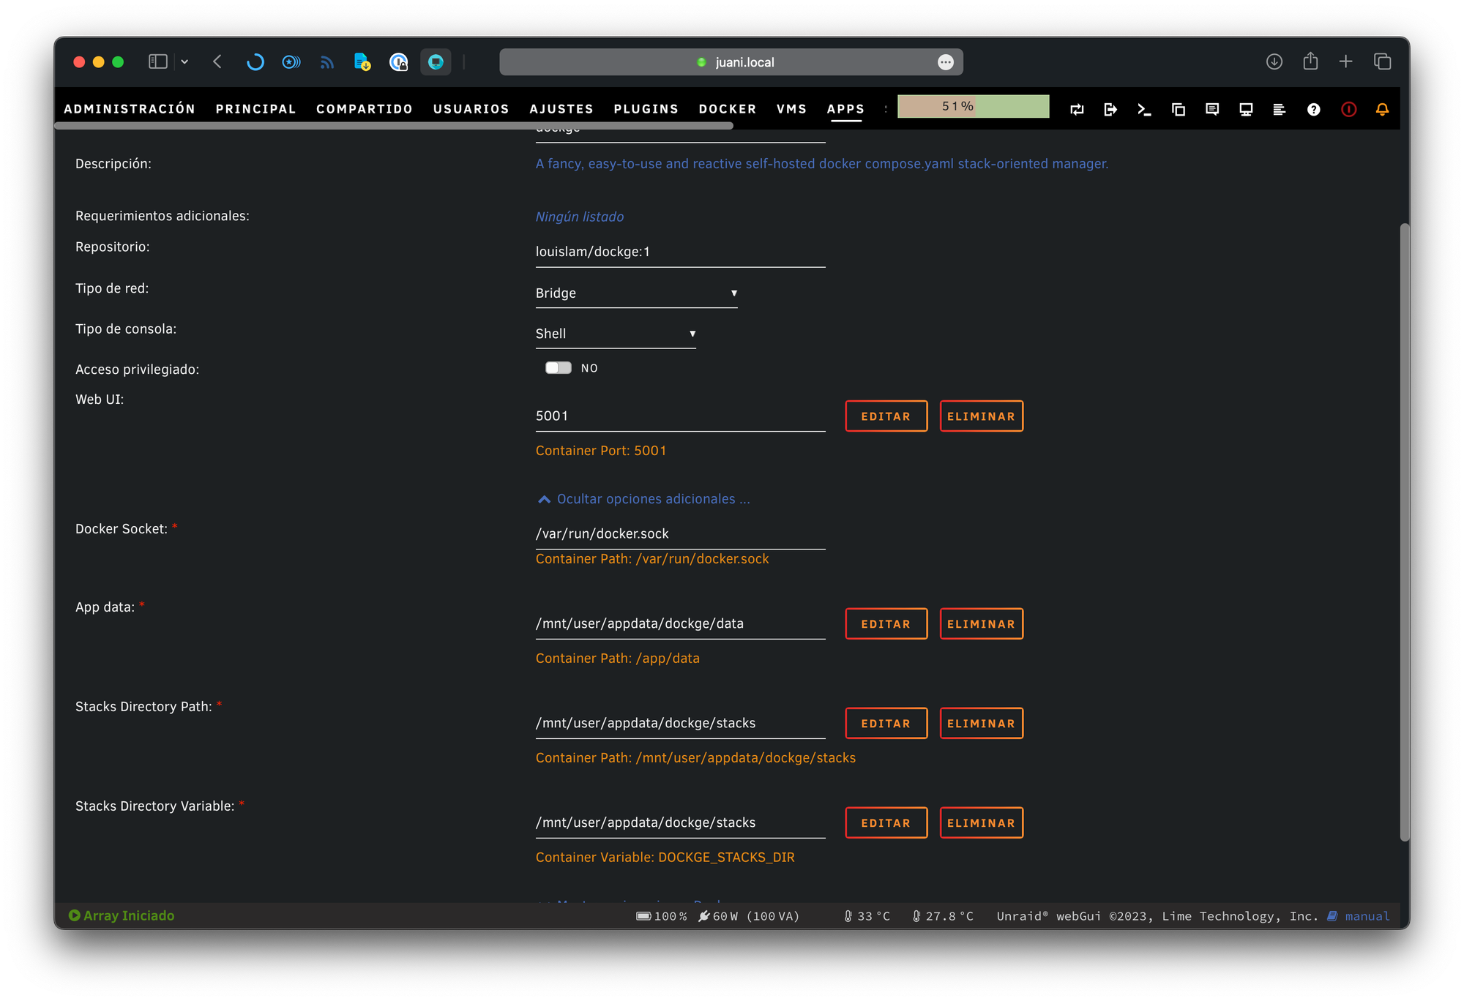Viewport: 1464px width, 1001px height.
Task: Click the help question mark icon
Action: tap(1314, 110)
